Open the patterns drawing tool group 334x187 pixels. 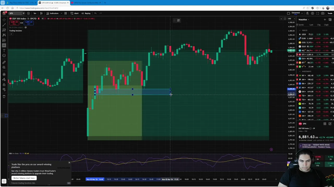[4, 35]
